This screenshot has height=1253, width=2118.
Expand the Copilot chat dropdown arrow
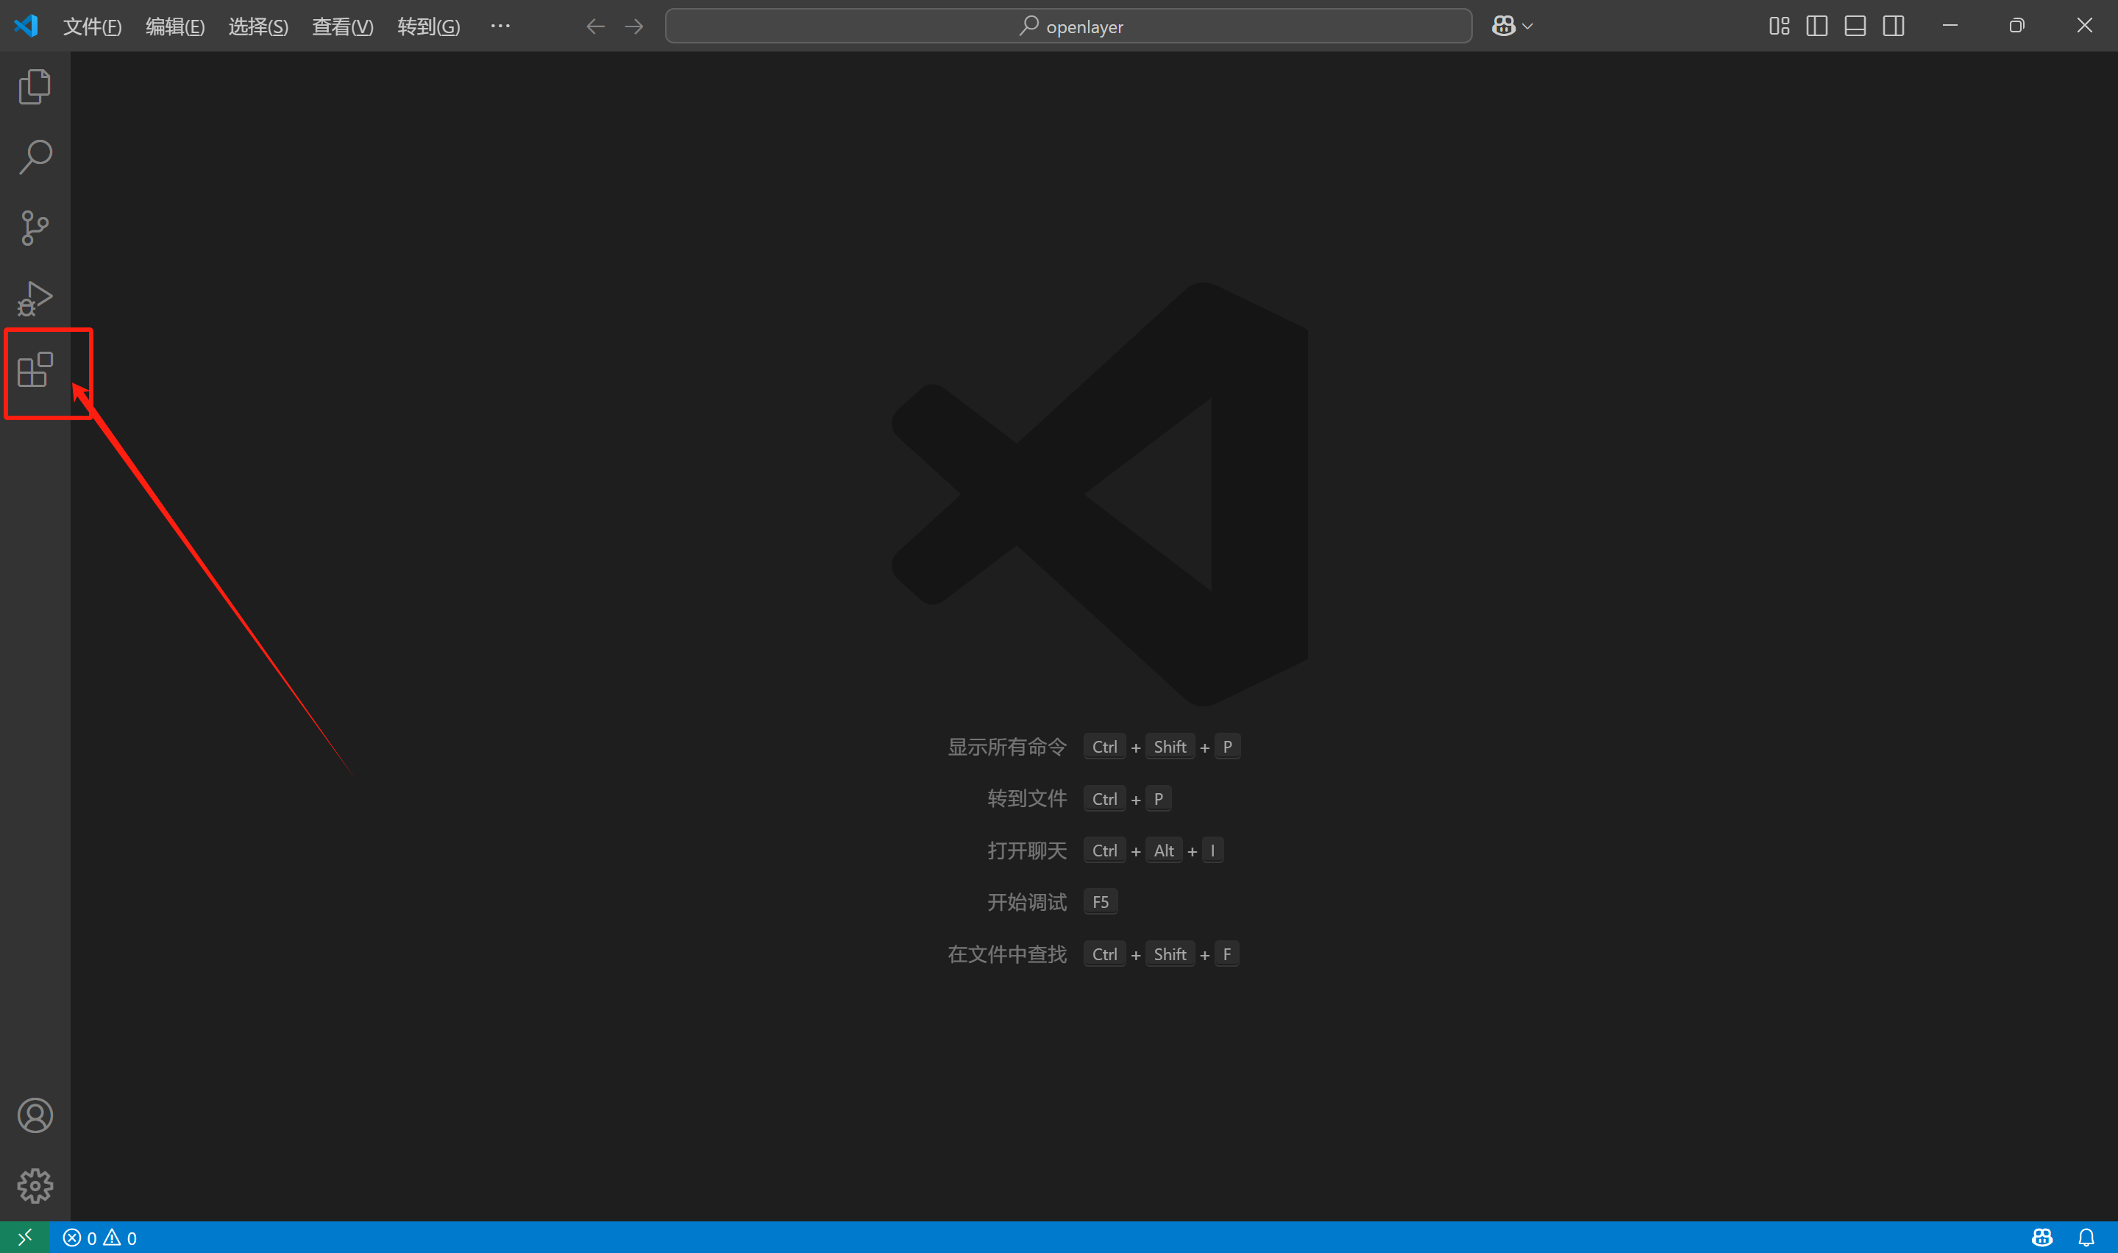coord(1528,26)
